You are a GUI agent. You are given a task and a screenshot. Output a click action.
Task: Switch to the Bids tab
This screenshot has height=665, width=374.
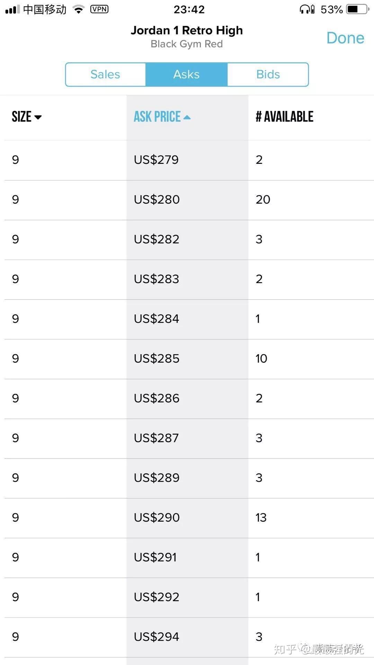[x=268, y=74]
